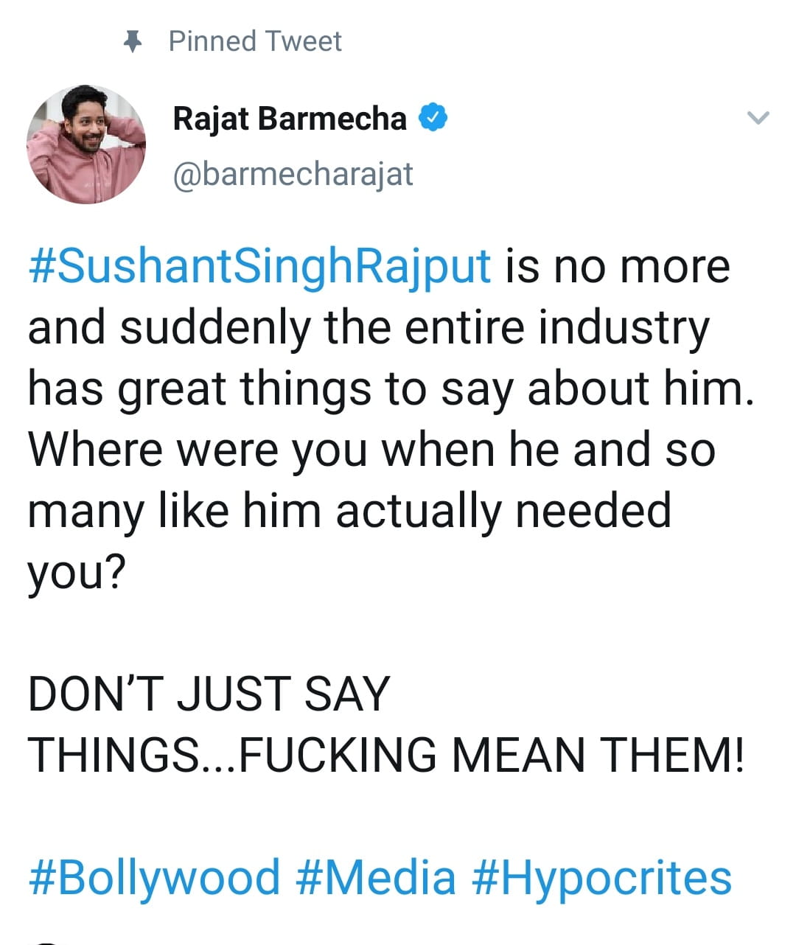Visit the @barmecharajat handle
The width and height of the screenshot is (796, 945).
(293, 175)
